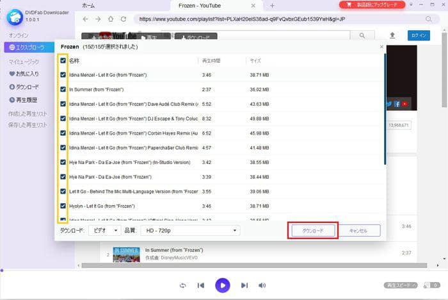Go back in browser navigation
This screenshot has width=448, height=300.
pyautogui.click(x=85, y=19)
